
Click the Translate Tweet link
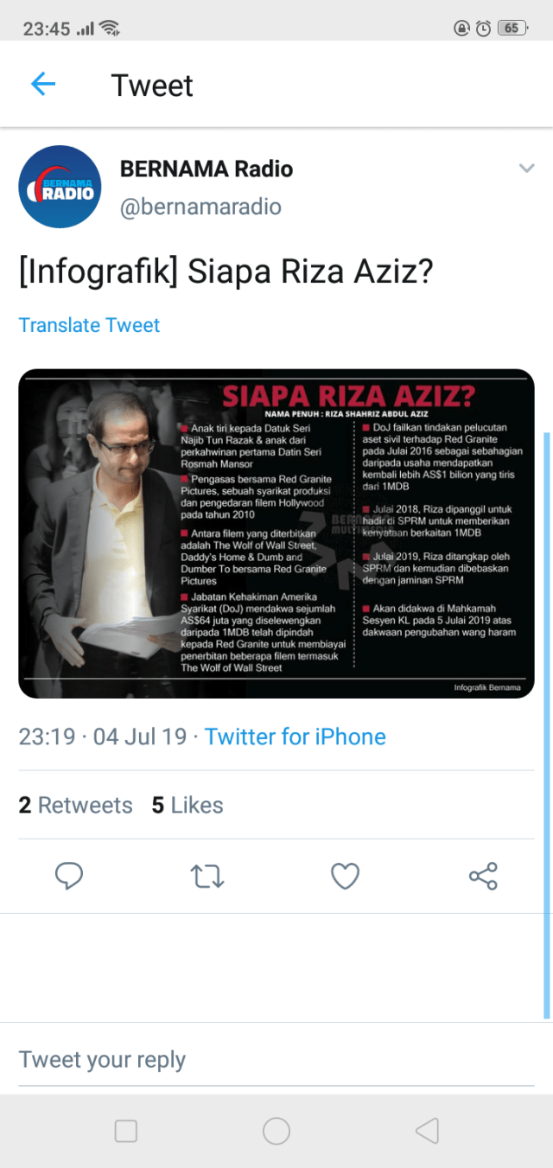tap(90, 325)
